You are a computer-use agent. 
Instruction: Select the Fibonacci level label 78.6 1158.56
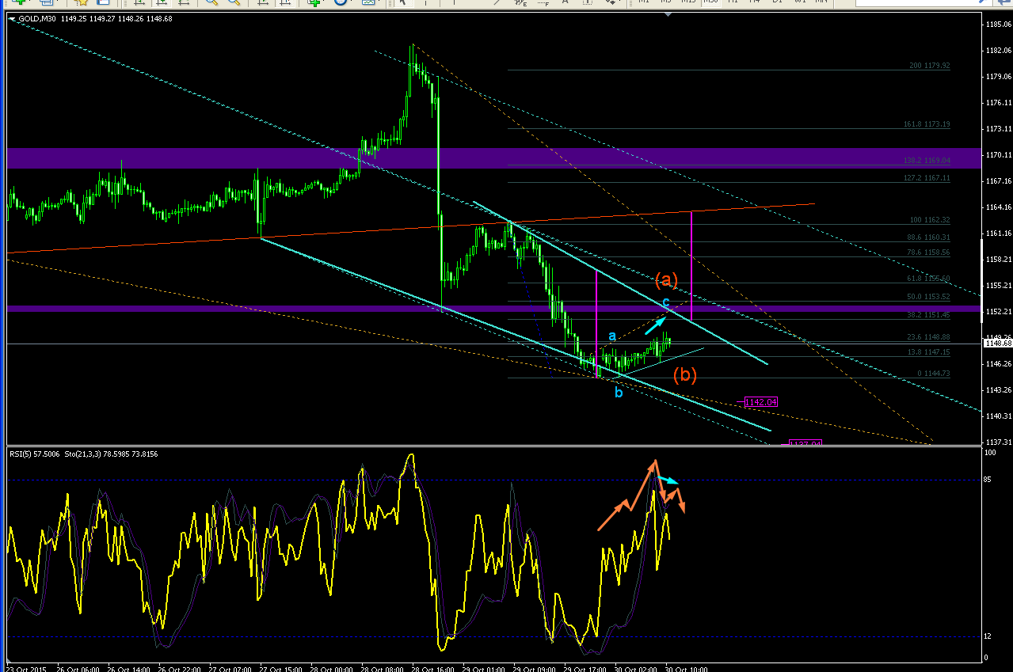(928, 252)
